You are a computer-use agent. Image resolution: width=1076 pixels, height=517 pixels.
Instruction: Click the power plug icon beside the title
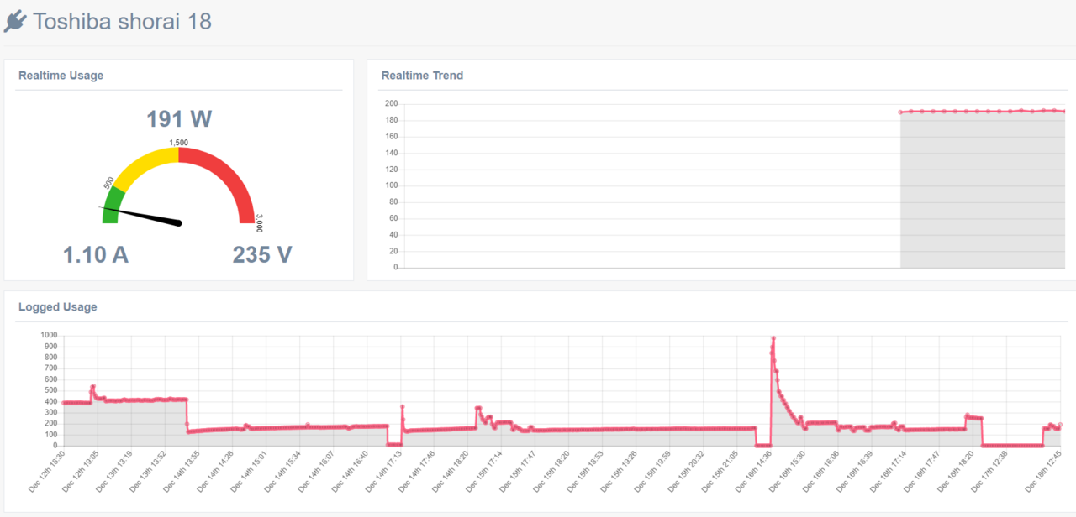pyautogui.click(x=15, y=21)
